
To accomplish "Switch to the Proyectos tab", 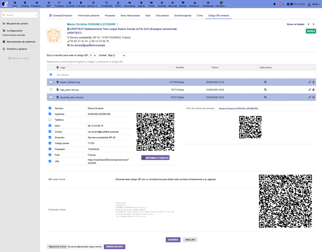I will pos(110,16).
